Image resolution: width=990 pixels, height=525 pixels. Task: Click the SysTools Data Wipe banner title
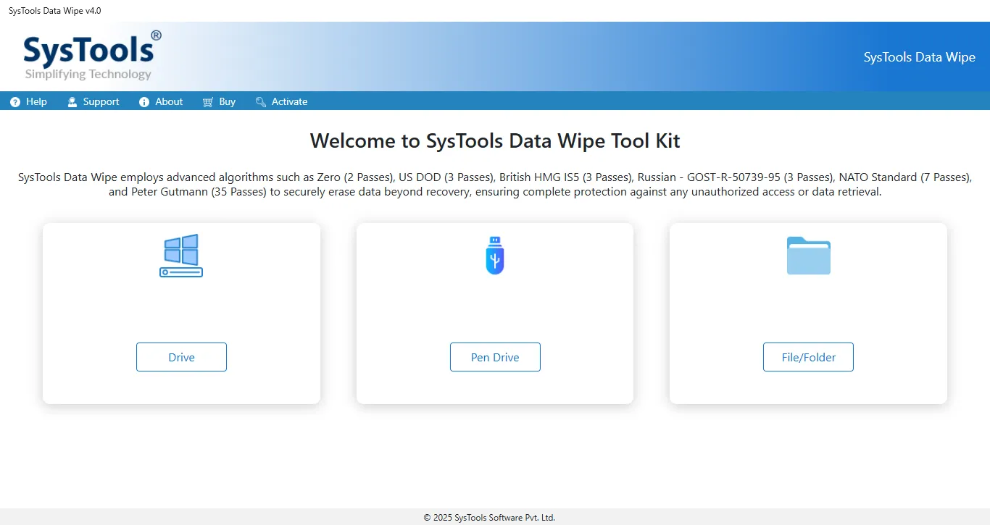point(920,57)
